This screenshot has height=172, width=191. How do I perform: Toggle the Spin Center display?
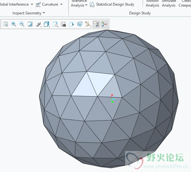point(104,24)
